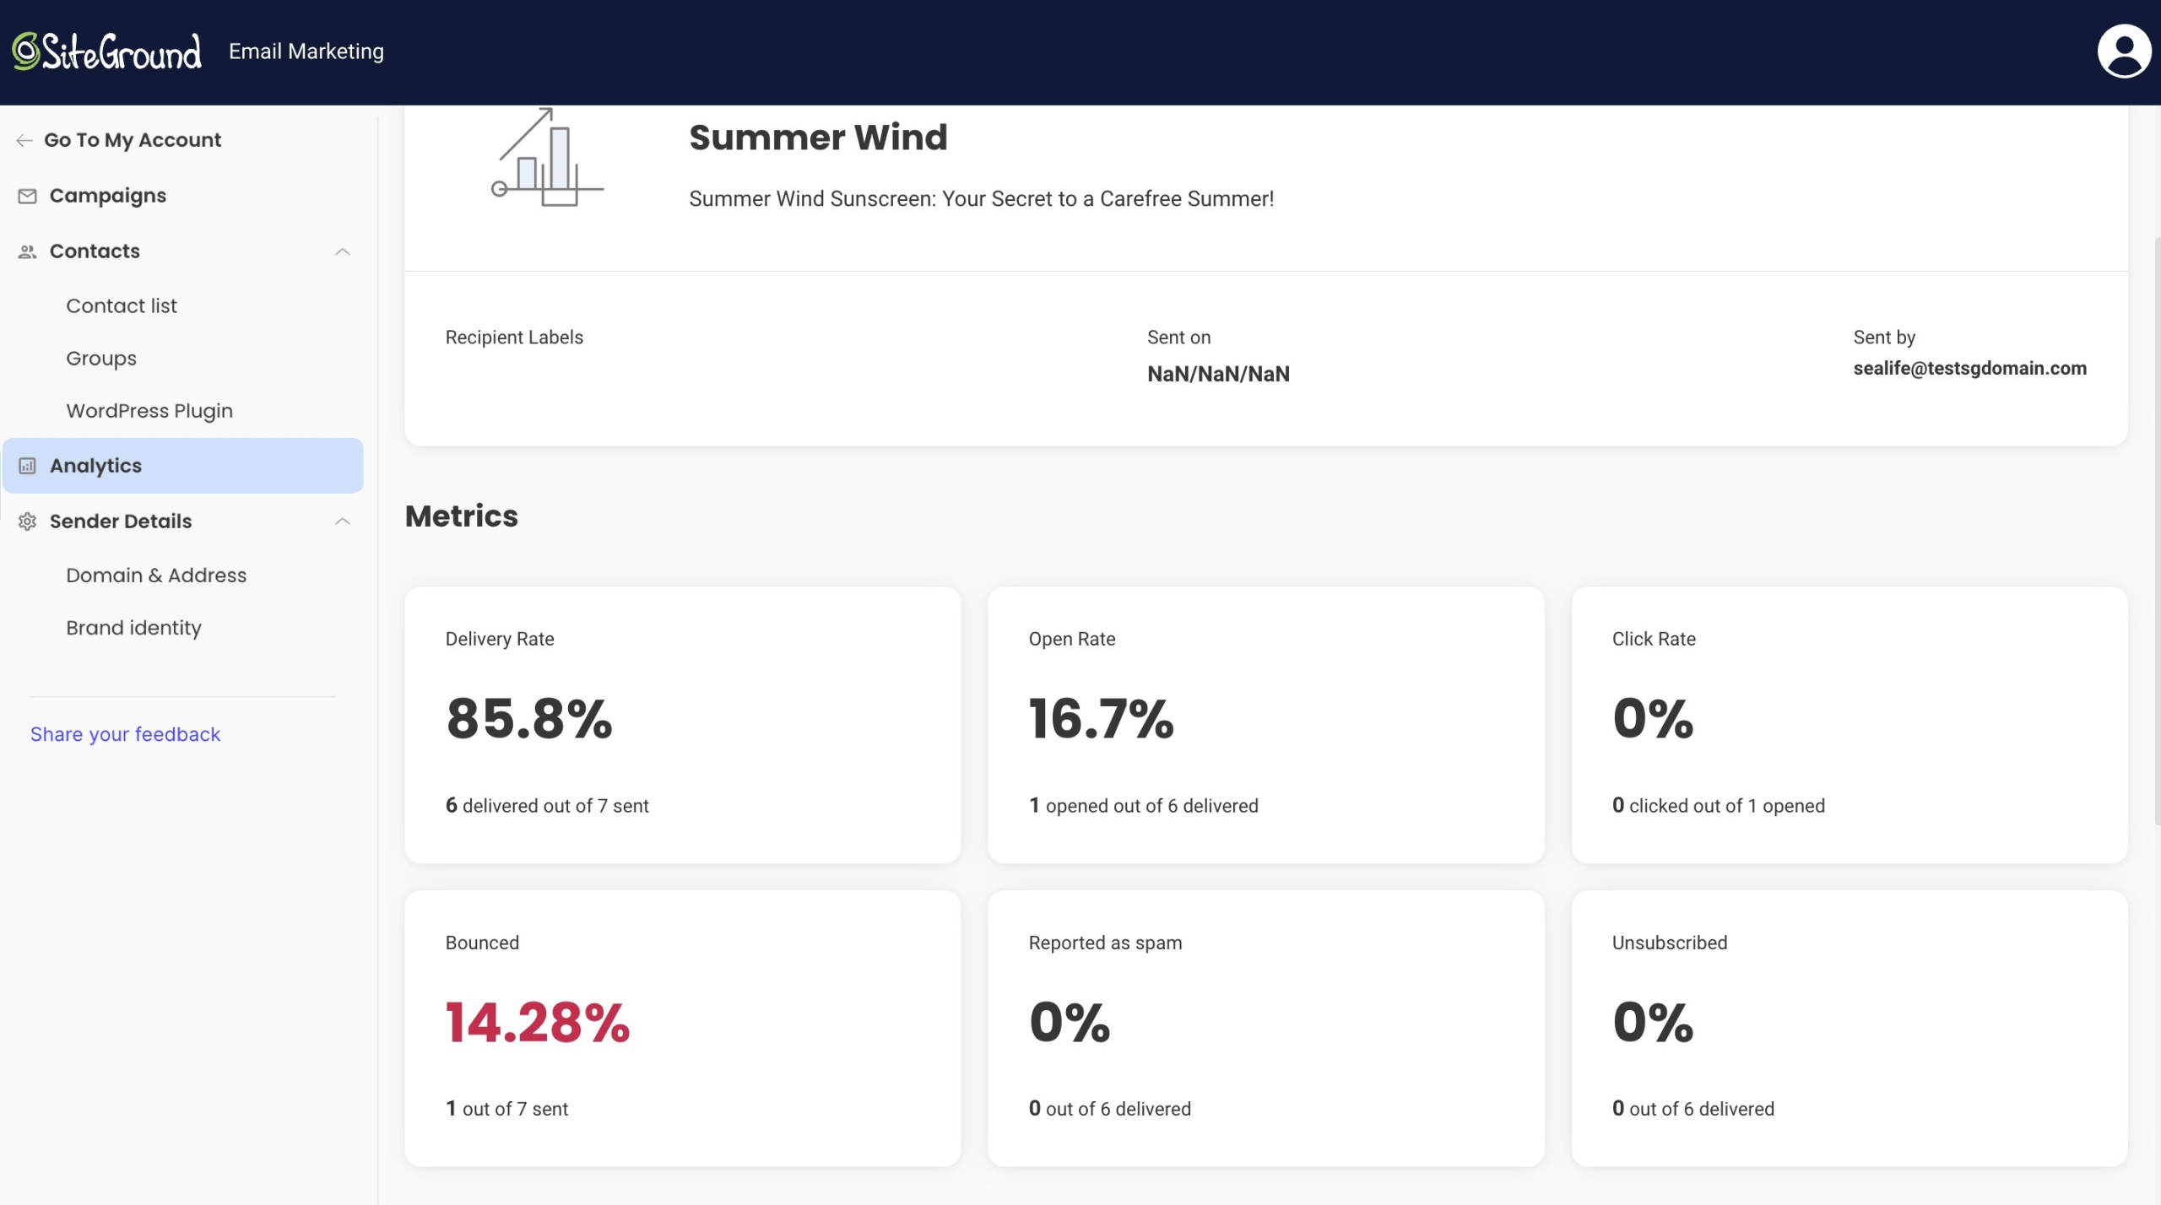This screenshot has height=1205, width=2161.
Task: Click sender email sealife@testsgdomain.com
Action: (x=1969, y=368)
